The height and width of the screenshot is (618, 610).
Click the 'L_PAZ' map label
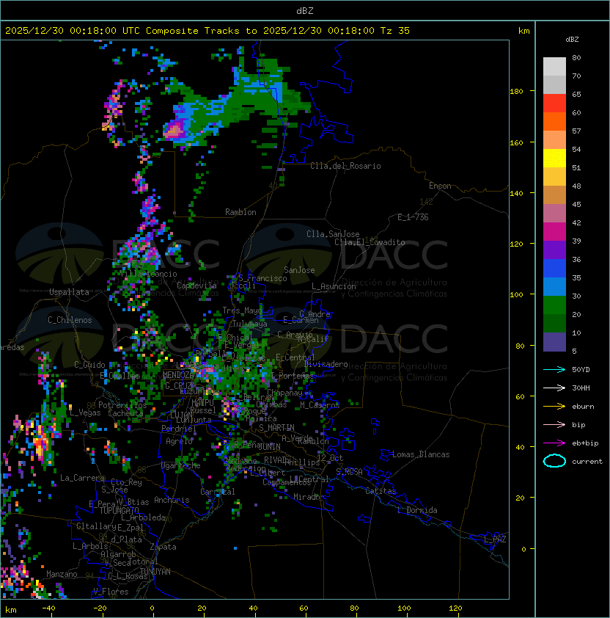point(495,539)
